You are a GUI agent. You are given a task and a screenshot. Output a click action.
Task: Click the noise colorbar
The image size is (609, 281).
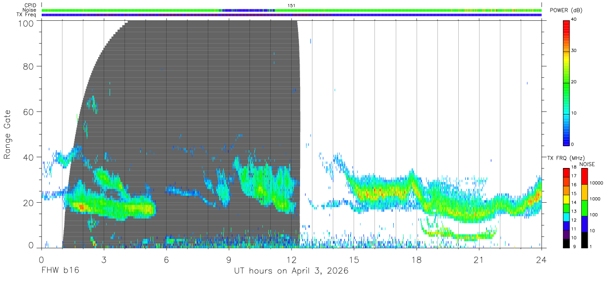(x=584, y=208)
